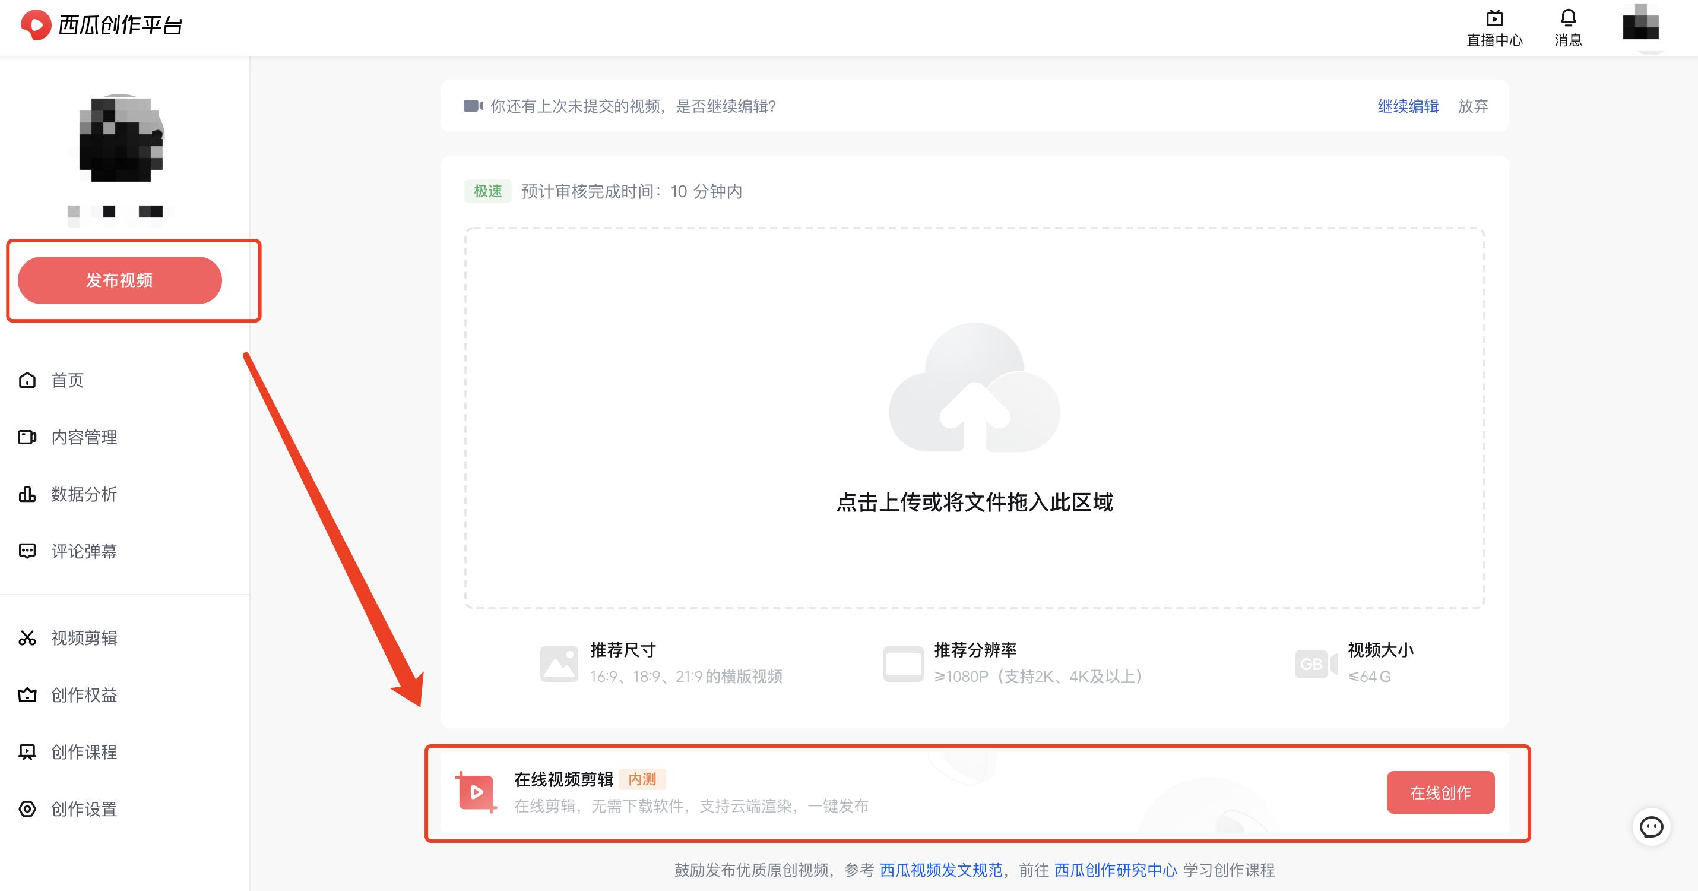Screen dimensions: 1698x891
Task: Open the 内容管理 video icon
Action: (27, 437)
